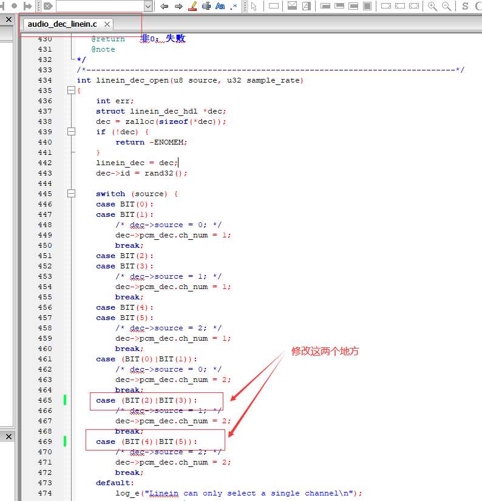Click the function name linein_dec_open
482x501 pixels.
132,81
